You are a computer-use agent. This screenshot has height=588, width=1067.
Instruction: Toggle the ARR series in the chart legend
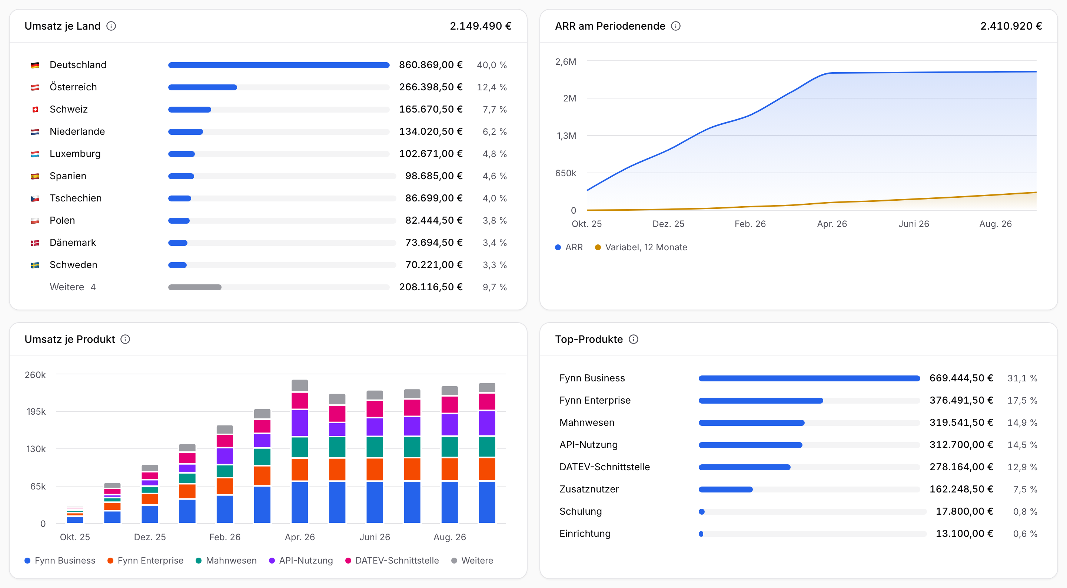coord(569,247)
